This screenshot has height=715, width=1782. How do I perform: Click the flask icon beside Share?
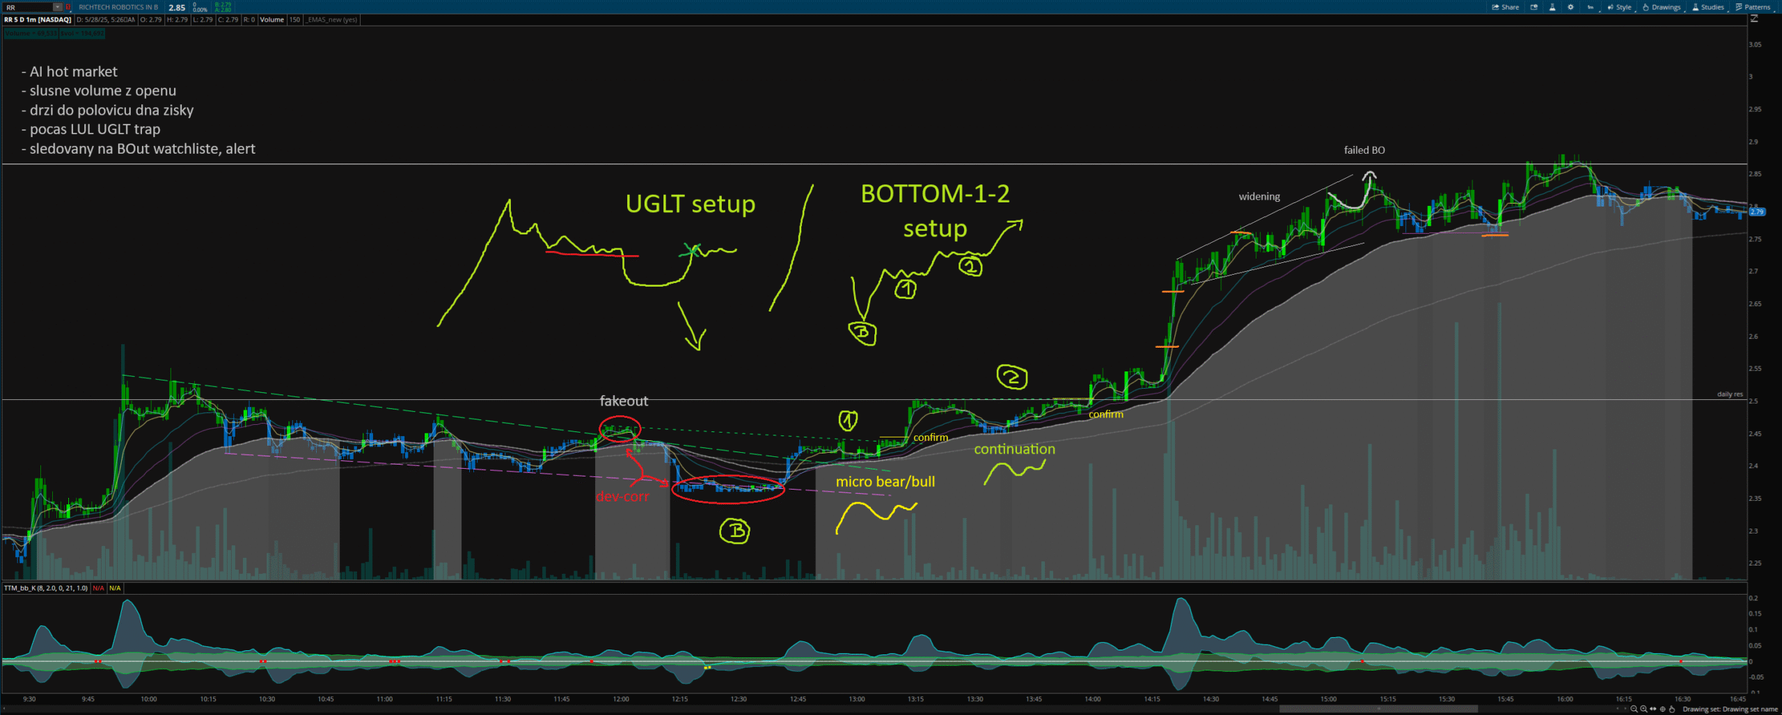(x=1552, y=7)
